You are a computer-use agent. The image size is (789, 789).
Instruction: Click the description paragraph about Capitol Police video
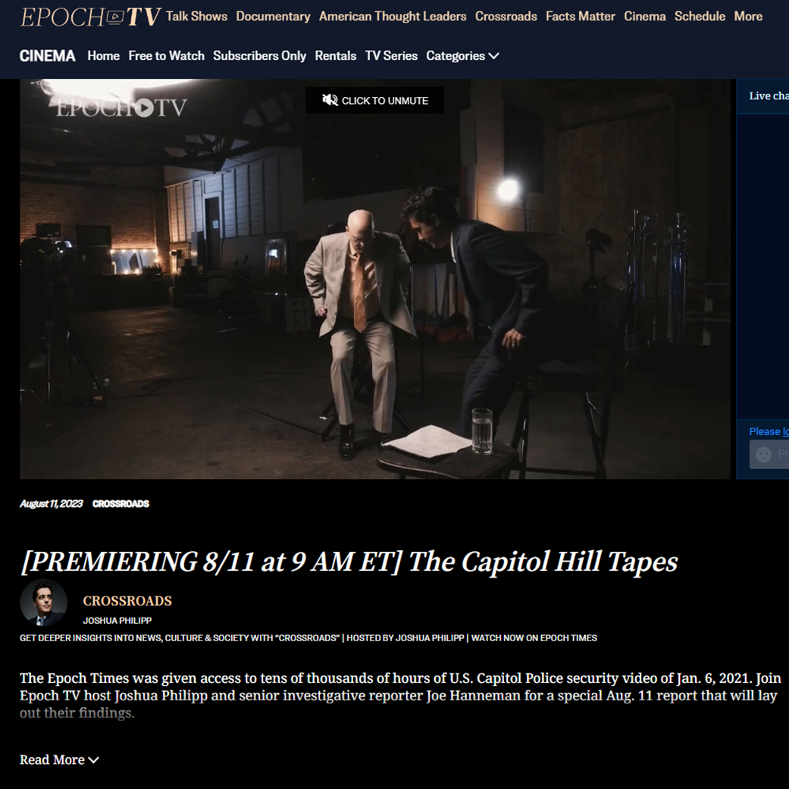[400, 696]
